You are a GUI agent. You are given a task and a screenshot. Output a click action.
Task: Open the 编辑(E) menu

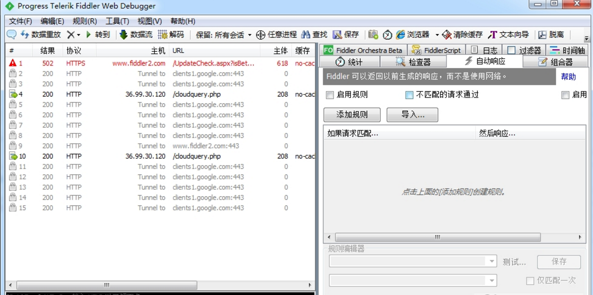pos(52,21)
